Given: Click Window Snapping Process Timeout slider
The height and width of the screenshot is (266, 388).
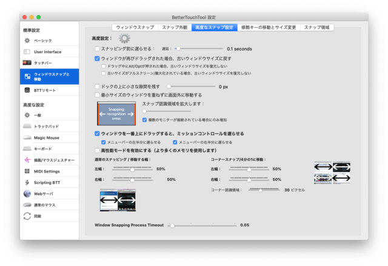Looking at the screenshot, I should (x=202, y=225).
